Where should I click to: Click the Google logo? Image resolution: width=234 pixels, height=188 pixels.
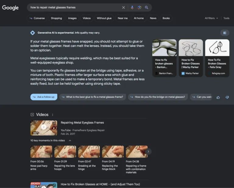pos(10,8)
